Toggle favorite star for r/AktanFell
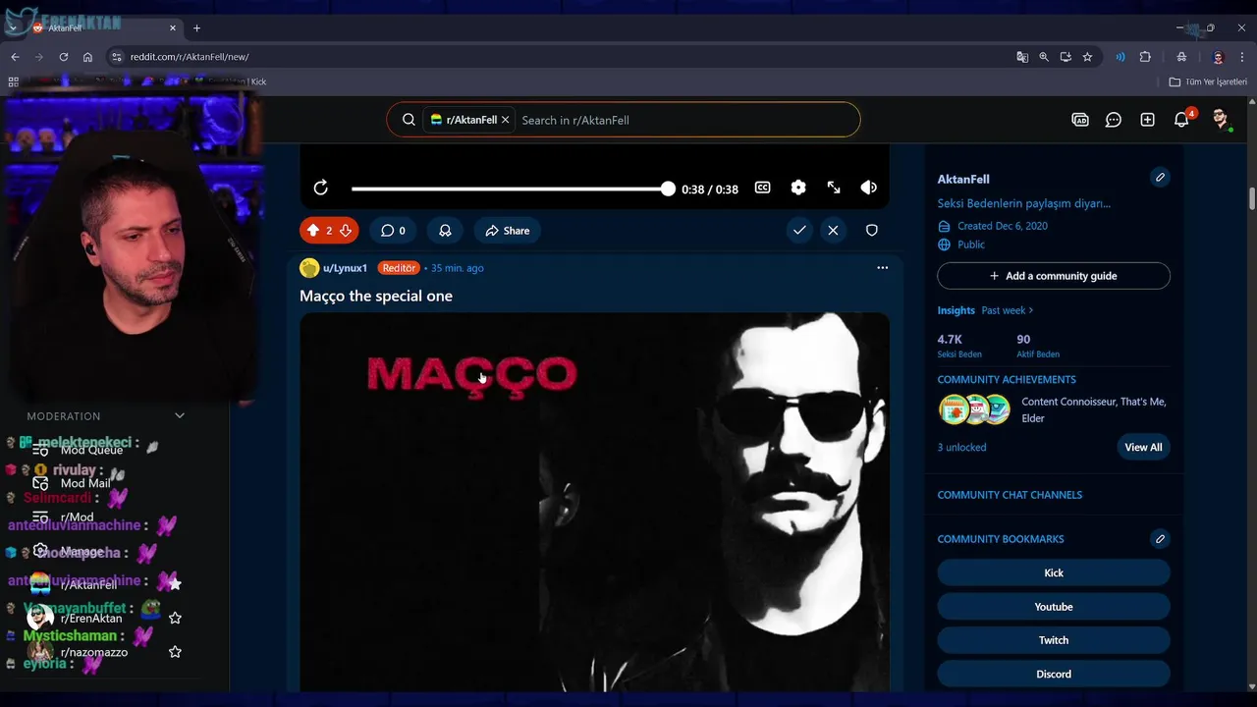 pos(175,584)
